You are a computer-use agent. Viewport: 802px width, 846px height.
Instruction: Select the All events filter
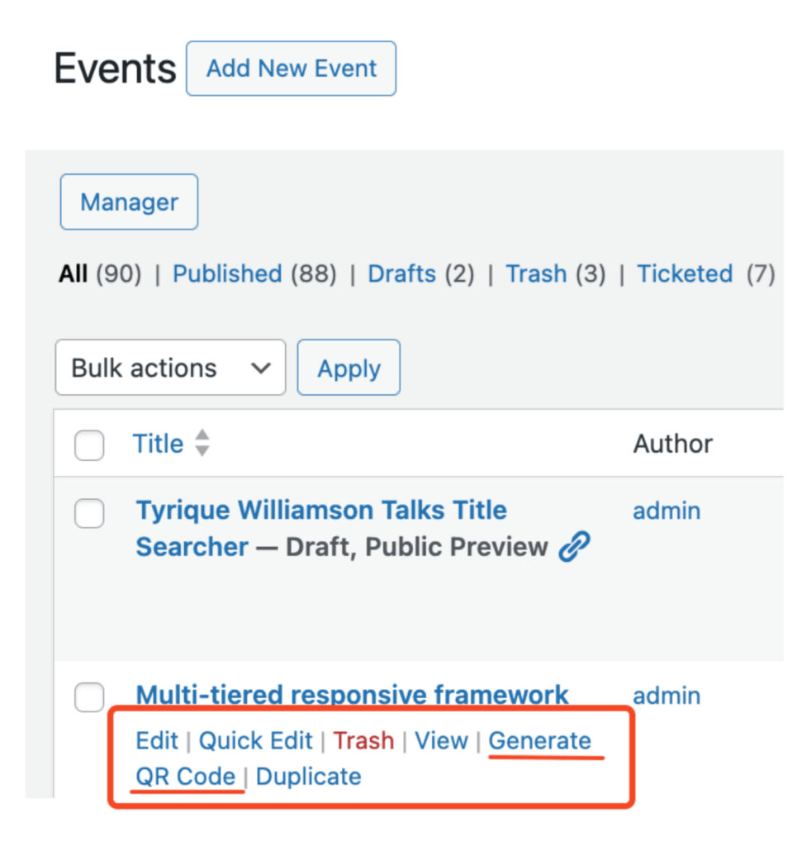click(73, 273)
